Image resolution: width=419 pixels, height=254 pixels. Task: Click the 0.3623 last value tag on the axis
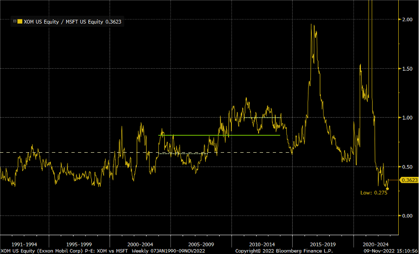coord(409,180)
